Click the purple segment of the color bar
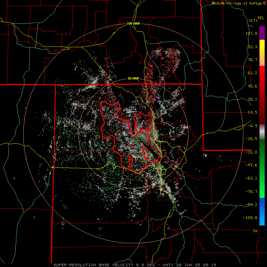This screenshot has height=267, width=267. coord(262,33)
